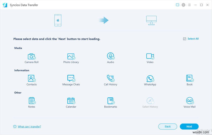This screenshot has height=135, width=212.
Task: Open settings gear in title bar
Action: point(183,5)
